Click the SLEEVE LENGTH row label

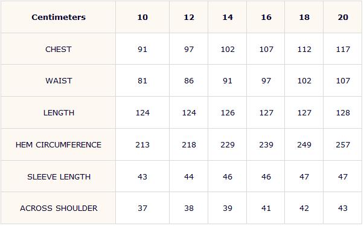click(59, 177)
